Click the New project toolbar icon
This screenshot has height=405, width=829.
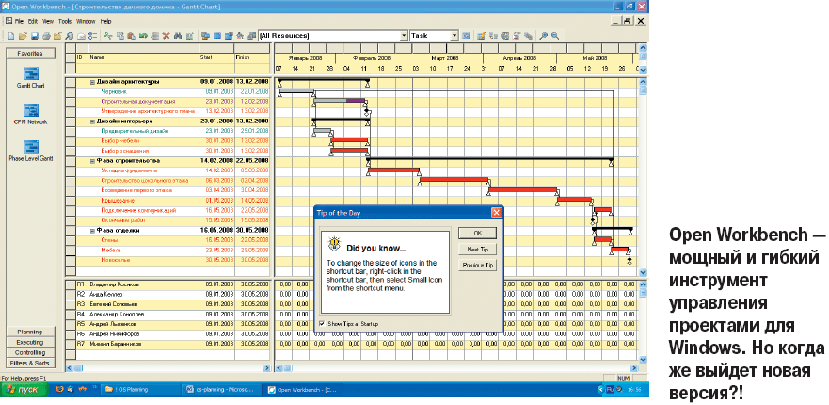click(x=11, y=36)
